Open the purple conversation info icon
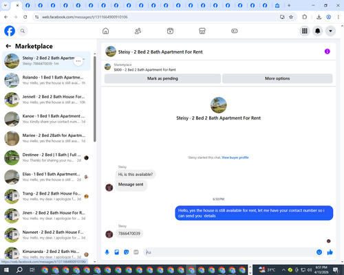The height and width of the screenshot is (275, 344). [x=327, y=52]
